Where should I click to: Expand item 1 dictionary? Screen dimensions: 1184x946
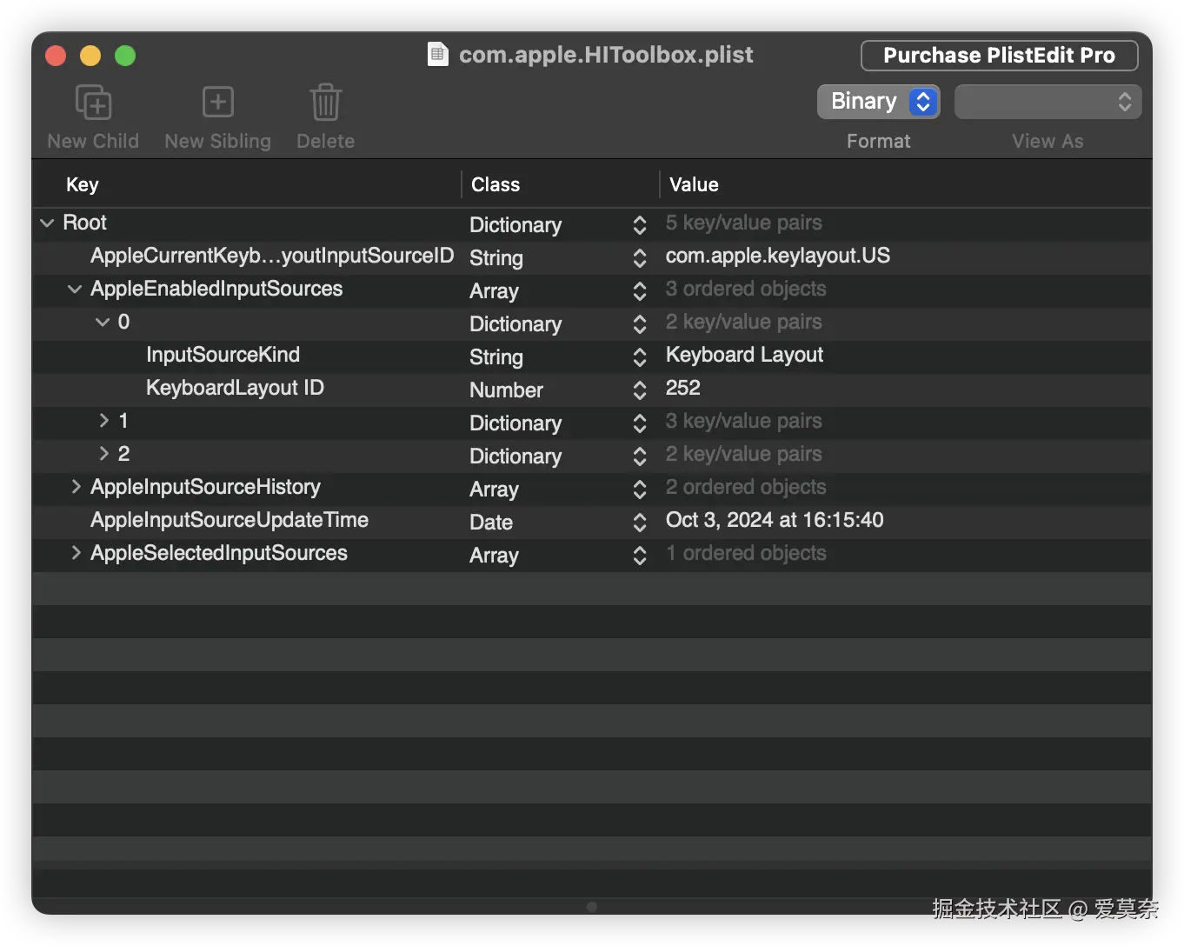coord(103,421)
